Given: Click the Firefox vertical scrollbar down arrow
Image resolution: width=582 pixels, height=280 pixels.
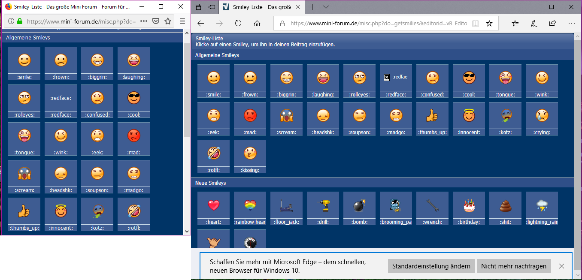Looking at the screenshot, I should tap(187, 231).
